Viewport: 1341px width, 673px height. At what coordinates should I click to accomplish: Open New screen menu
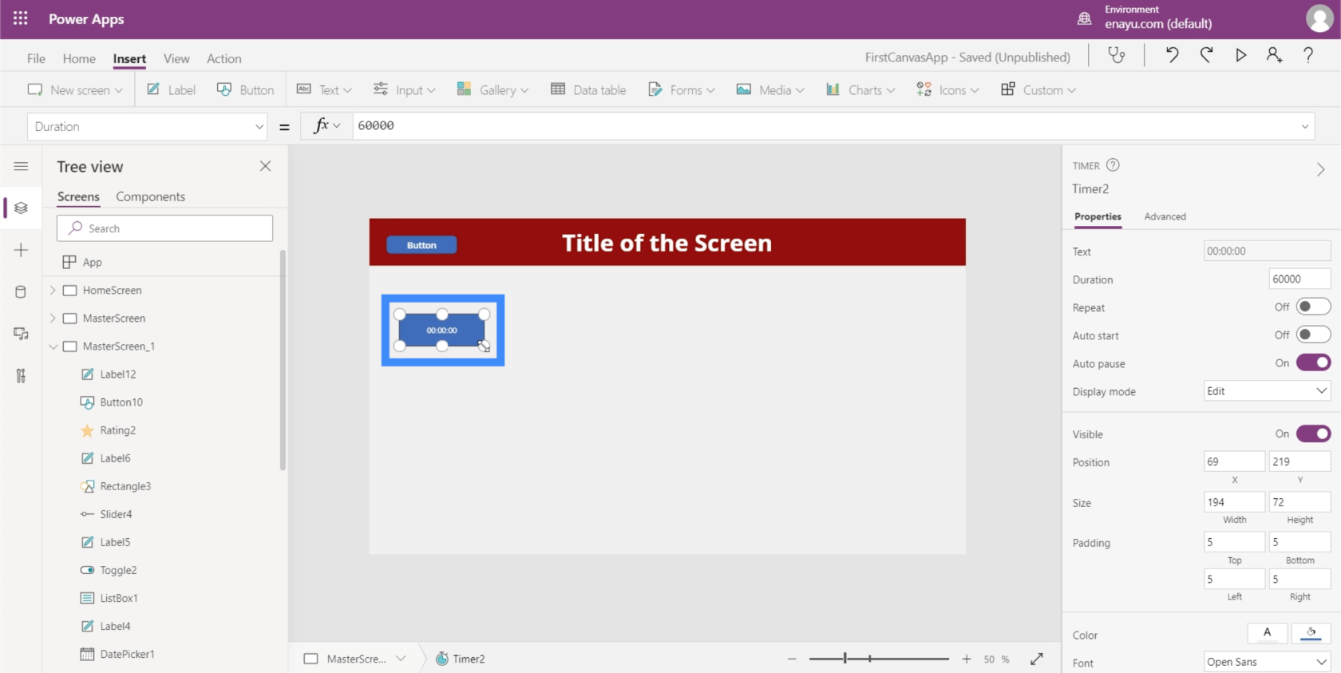(75, 89)
